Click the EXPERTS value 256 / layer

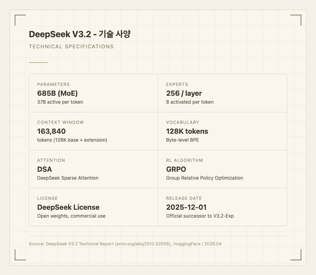coord(184,93)
